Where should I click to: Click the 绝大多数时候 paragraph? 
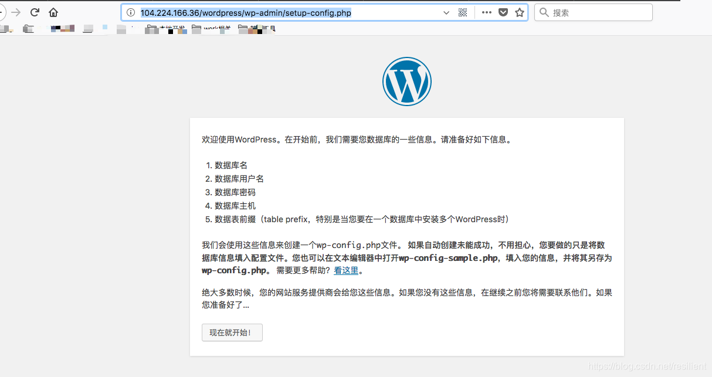(407, 298)
